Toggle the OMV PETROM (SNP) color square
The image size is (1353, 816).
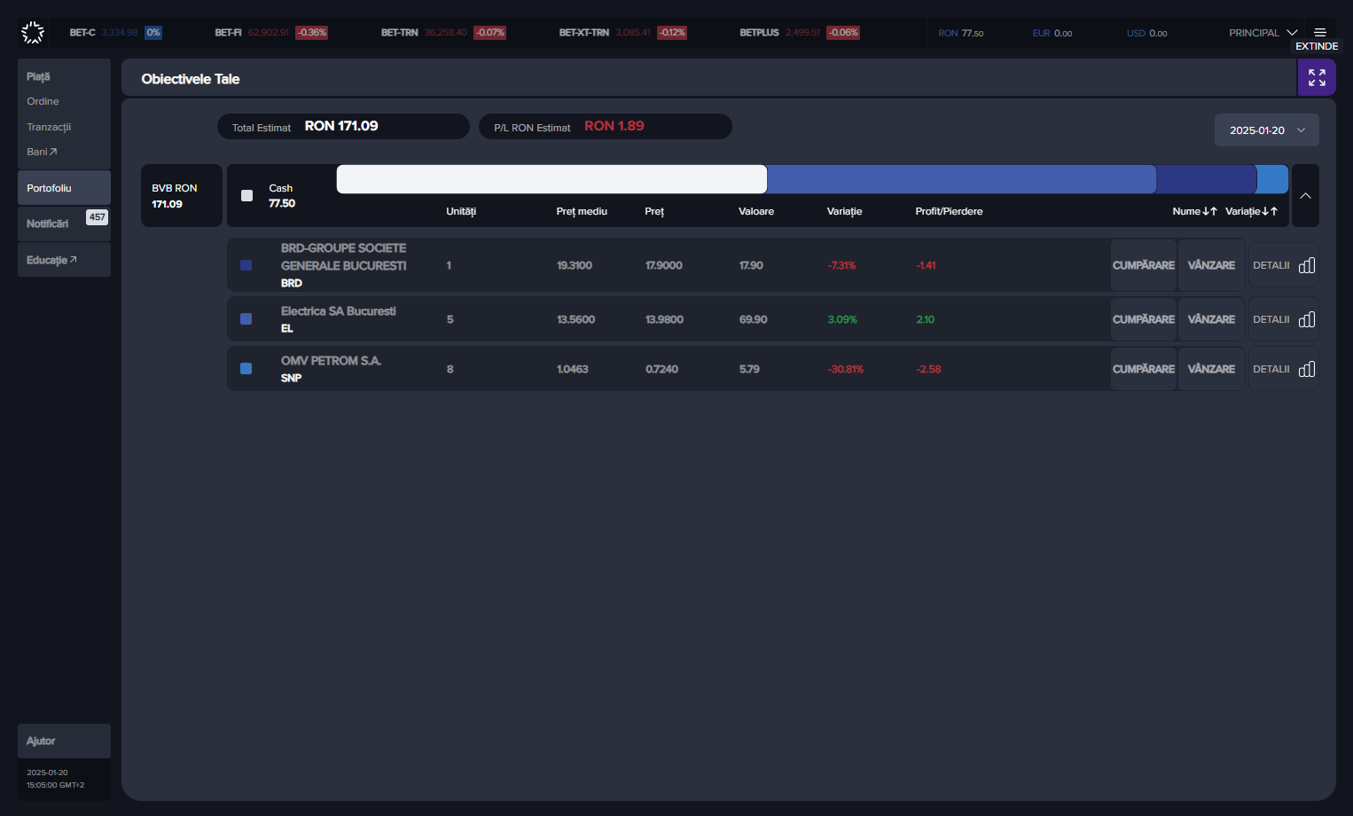point(246,369)
